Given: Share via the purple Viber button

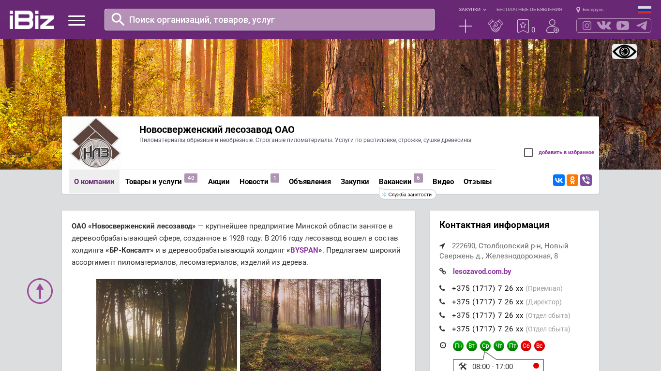Looking at the screenshot, I should (x=586, y=180).
